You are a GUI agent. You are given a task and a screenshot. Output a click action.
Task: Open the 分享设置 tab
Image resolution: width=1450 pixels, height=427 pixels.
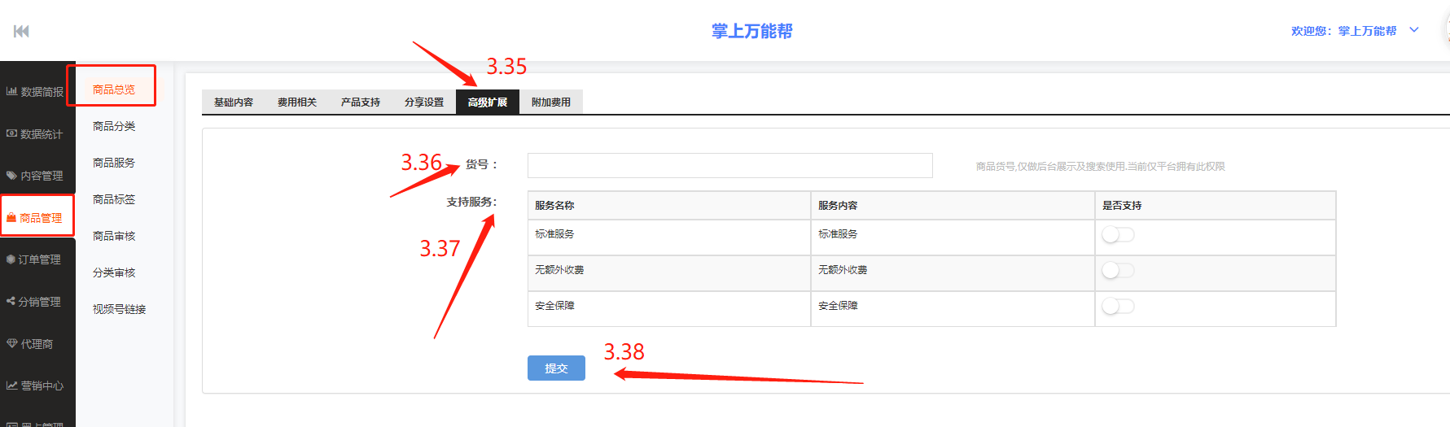424,102
